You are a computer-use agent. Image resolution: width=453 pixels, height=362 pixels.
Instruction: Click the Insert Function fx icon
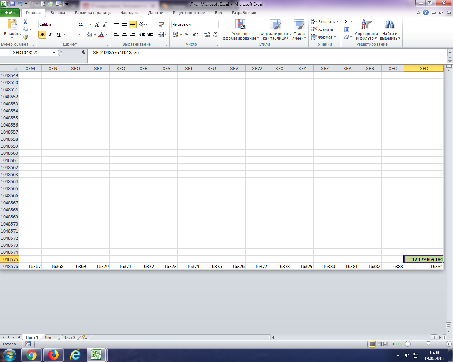point(83,52)
